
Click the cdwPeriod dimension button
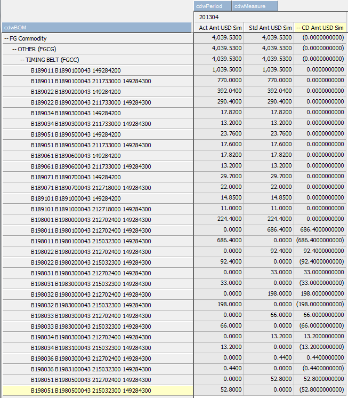[x=213, y=6]
